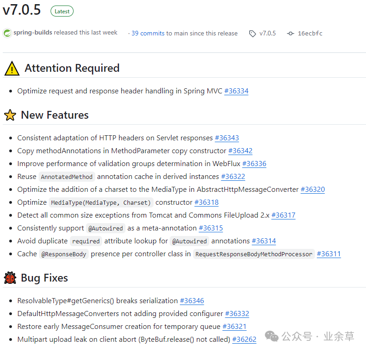The width and height of the screenshot is (366, 351).
Task: Click the AnnotatedMethod code label
Action: pos(67,177)
